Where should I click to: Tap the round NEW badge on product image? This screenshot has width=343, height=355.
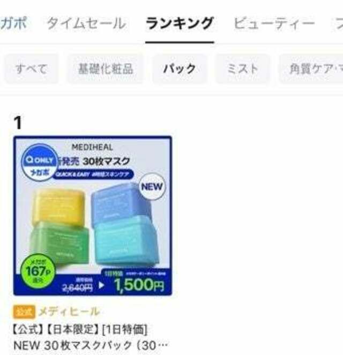152,186
